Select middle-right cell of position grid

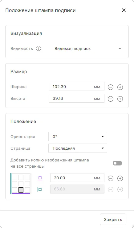27,184
